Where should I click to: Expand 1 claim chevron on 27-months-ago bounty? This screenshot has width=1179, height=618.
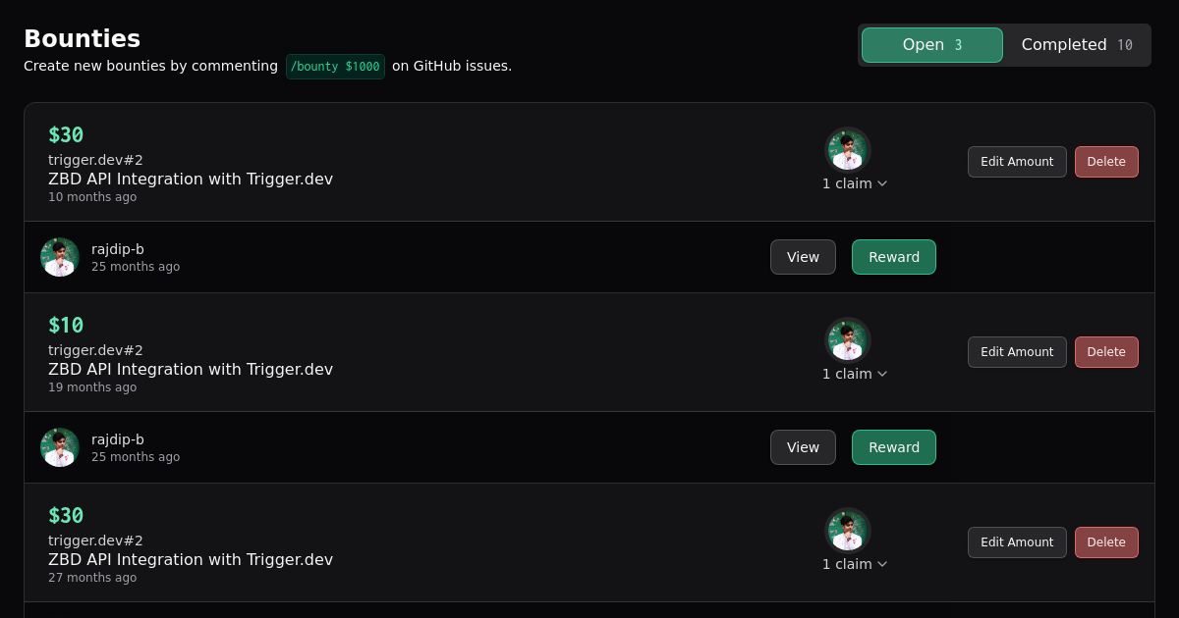pos(882,564)
